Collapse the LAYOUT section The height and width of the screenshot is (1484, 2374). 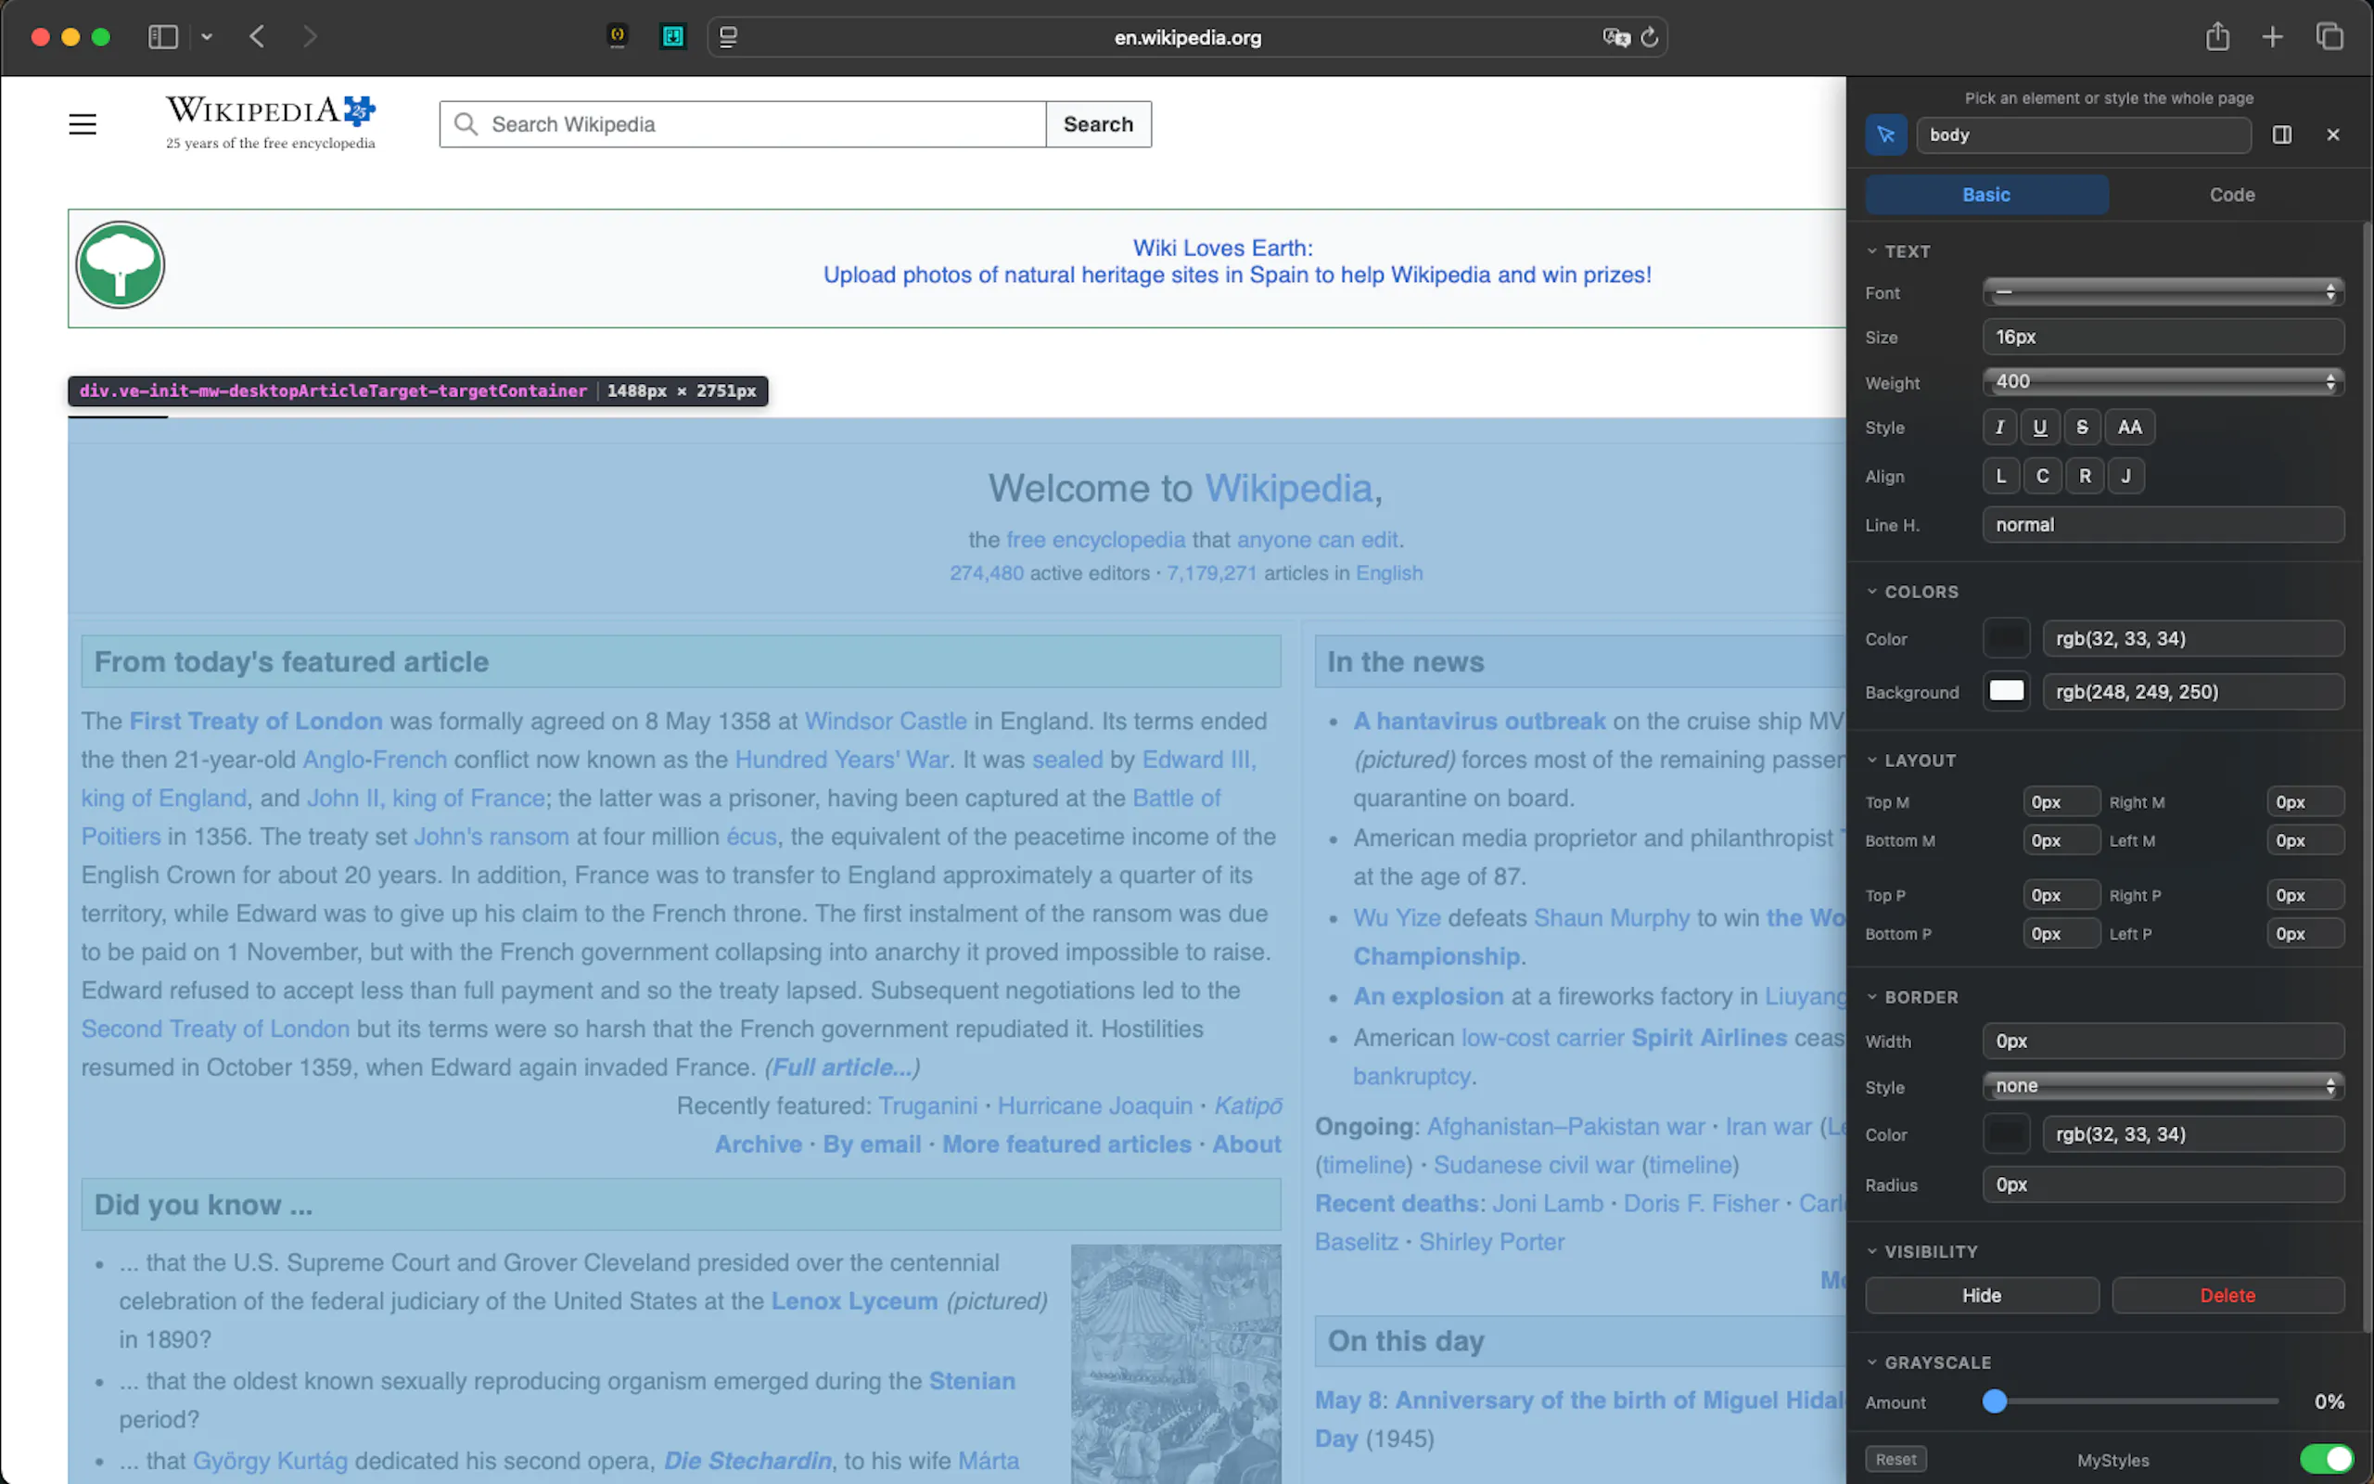pyautogui.click(x=1911, y=761)
